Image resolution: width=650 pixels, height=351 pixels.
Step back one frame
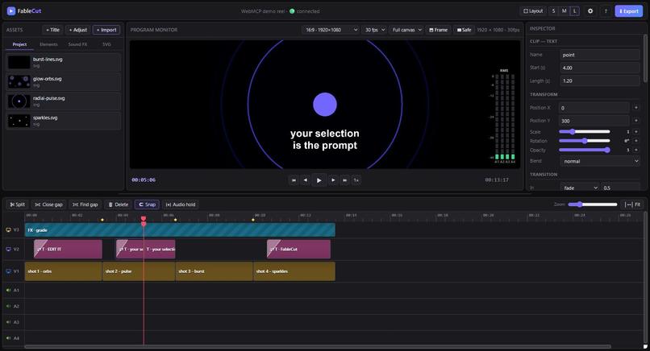306,180
